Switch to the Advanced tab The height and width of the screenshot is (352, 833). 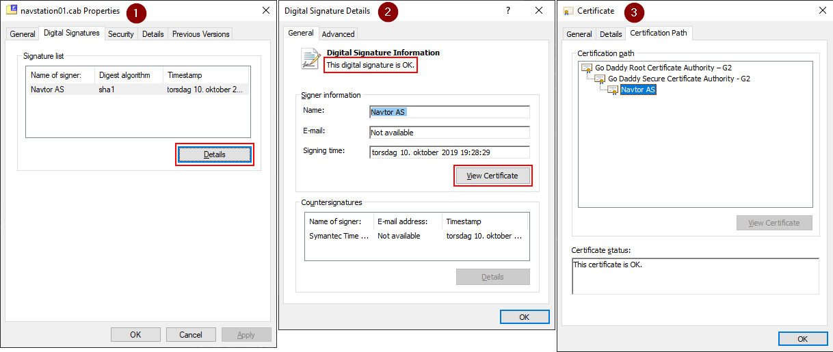[x=338, y=34]
